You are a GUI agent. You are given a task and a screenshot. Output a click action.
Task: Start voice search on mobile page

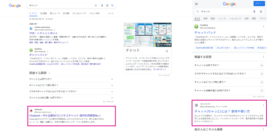254,12
